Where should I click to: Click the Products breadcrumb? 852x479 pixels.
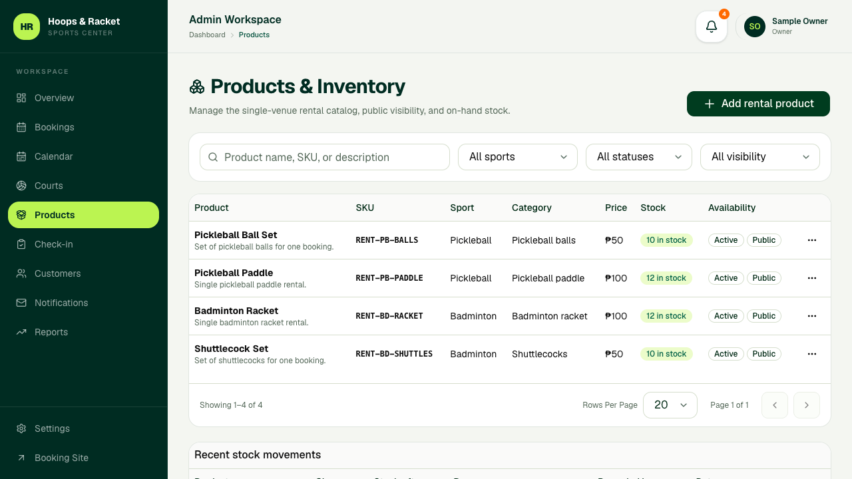click(254, 35)
